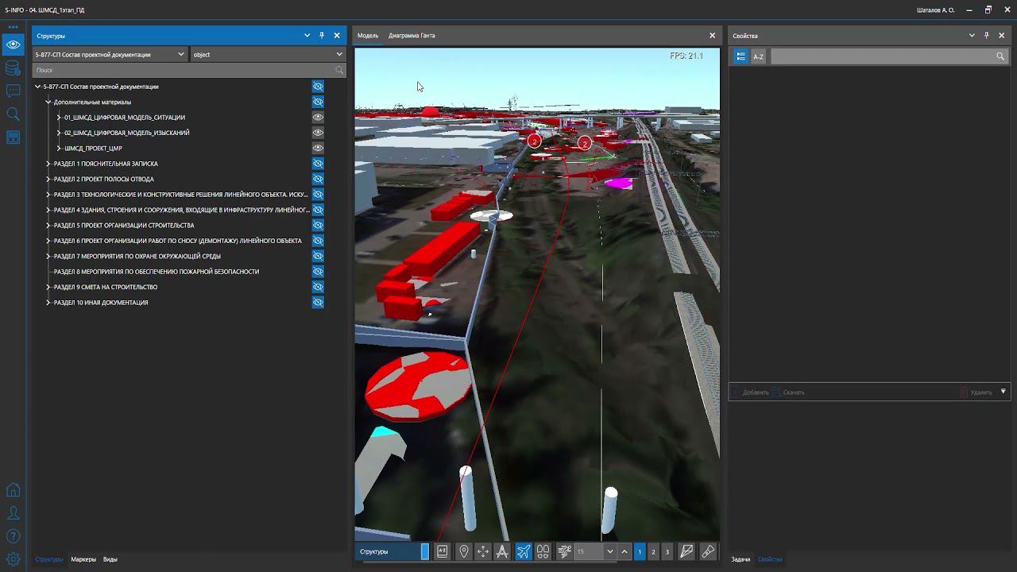Viewport: 1017px width, 572px height.
Task: Open the 'object' dropdown in Структуры panel
Action: 268,55
